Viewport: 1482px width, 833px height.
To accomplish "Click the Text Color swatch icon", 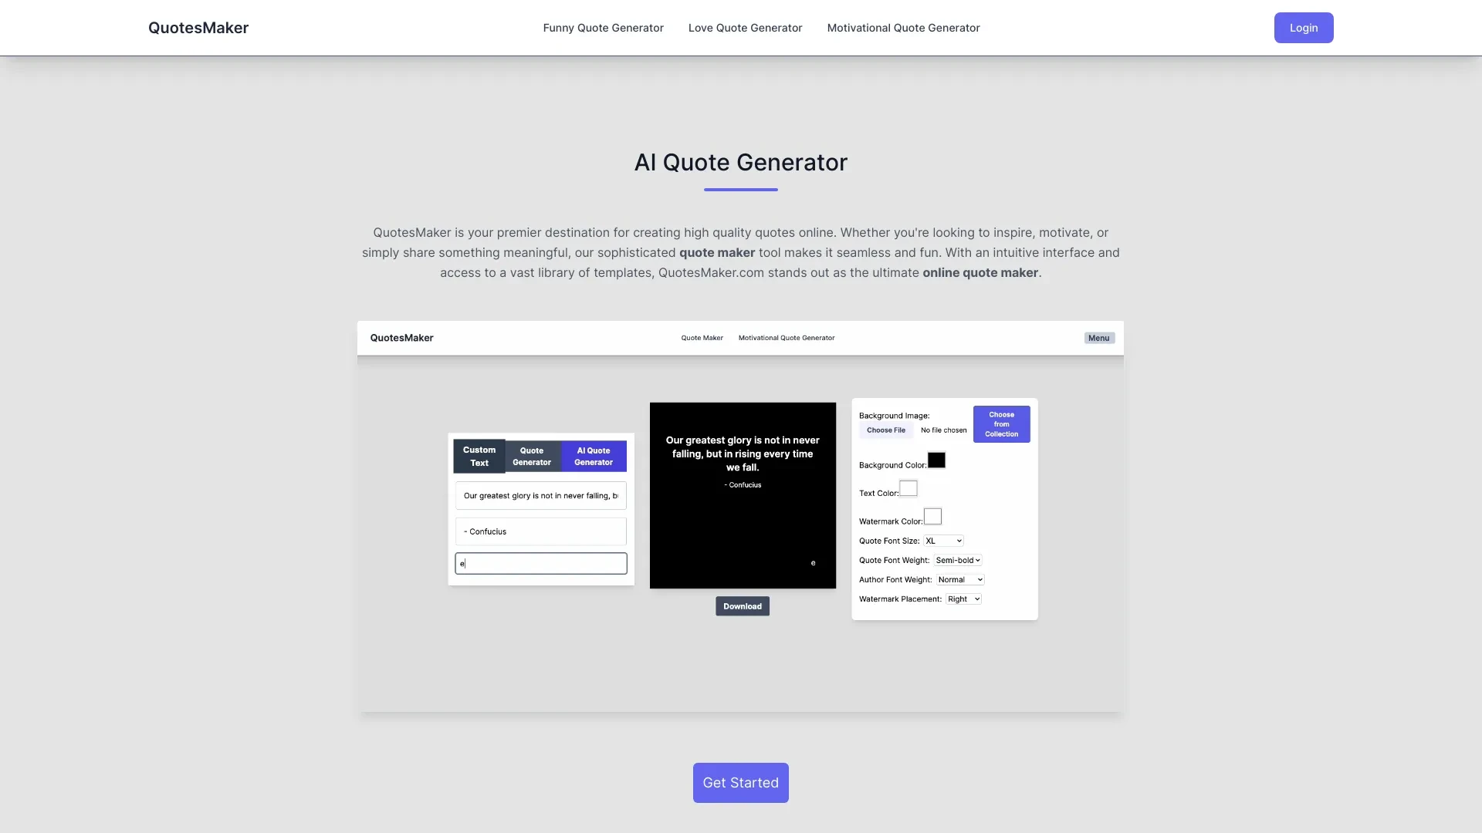I will click(x=908, y=488).
